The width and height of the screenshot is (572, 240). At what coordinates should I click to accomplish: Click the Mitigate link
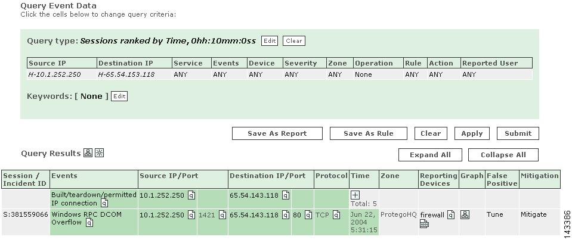click(534, 214)
